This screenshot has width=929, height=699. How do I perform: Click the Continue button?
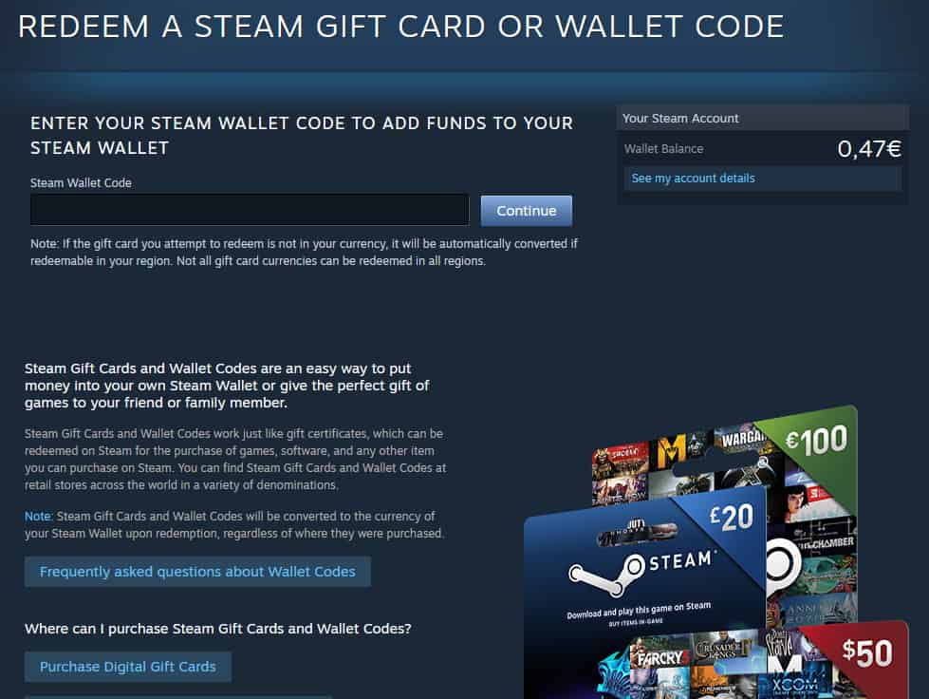(x=526, y=211)
